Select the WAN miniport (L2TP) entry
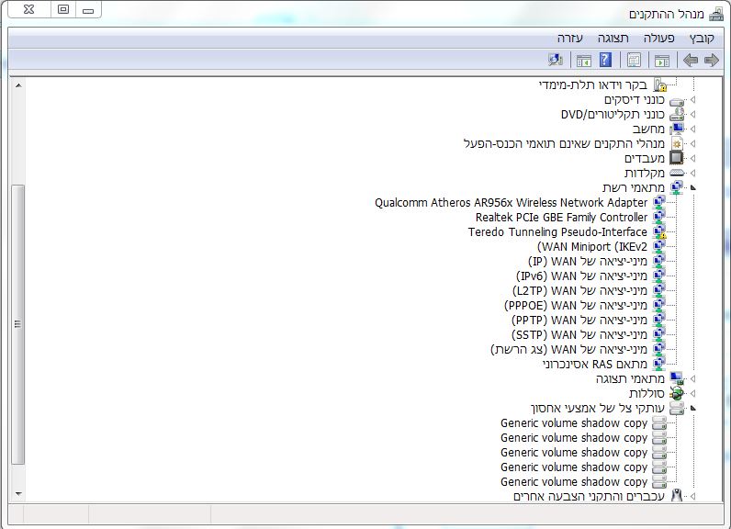 point(580,291)
